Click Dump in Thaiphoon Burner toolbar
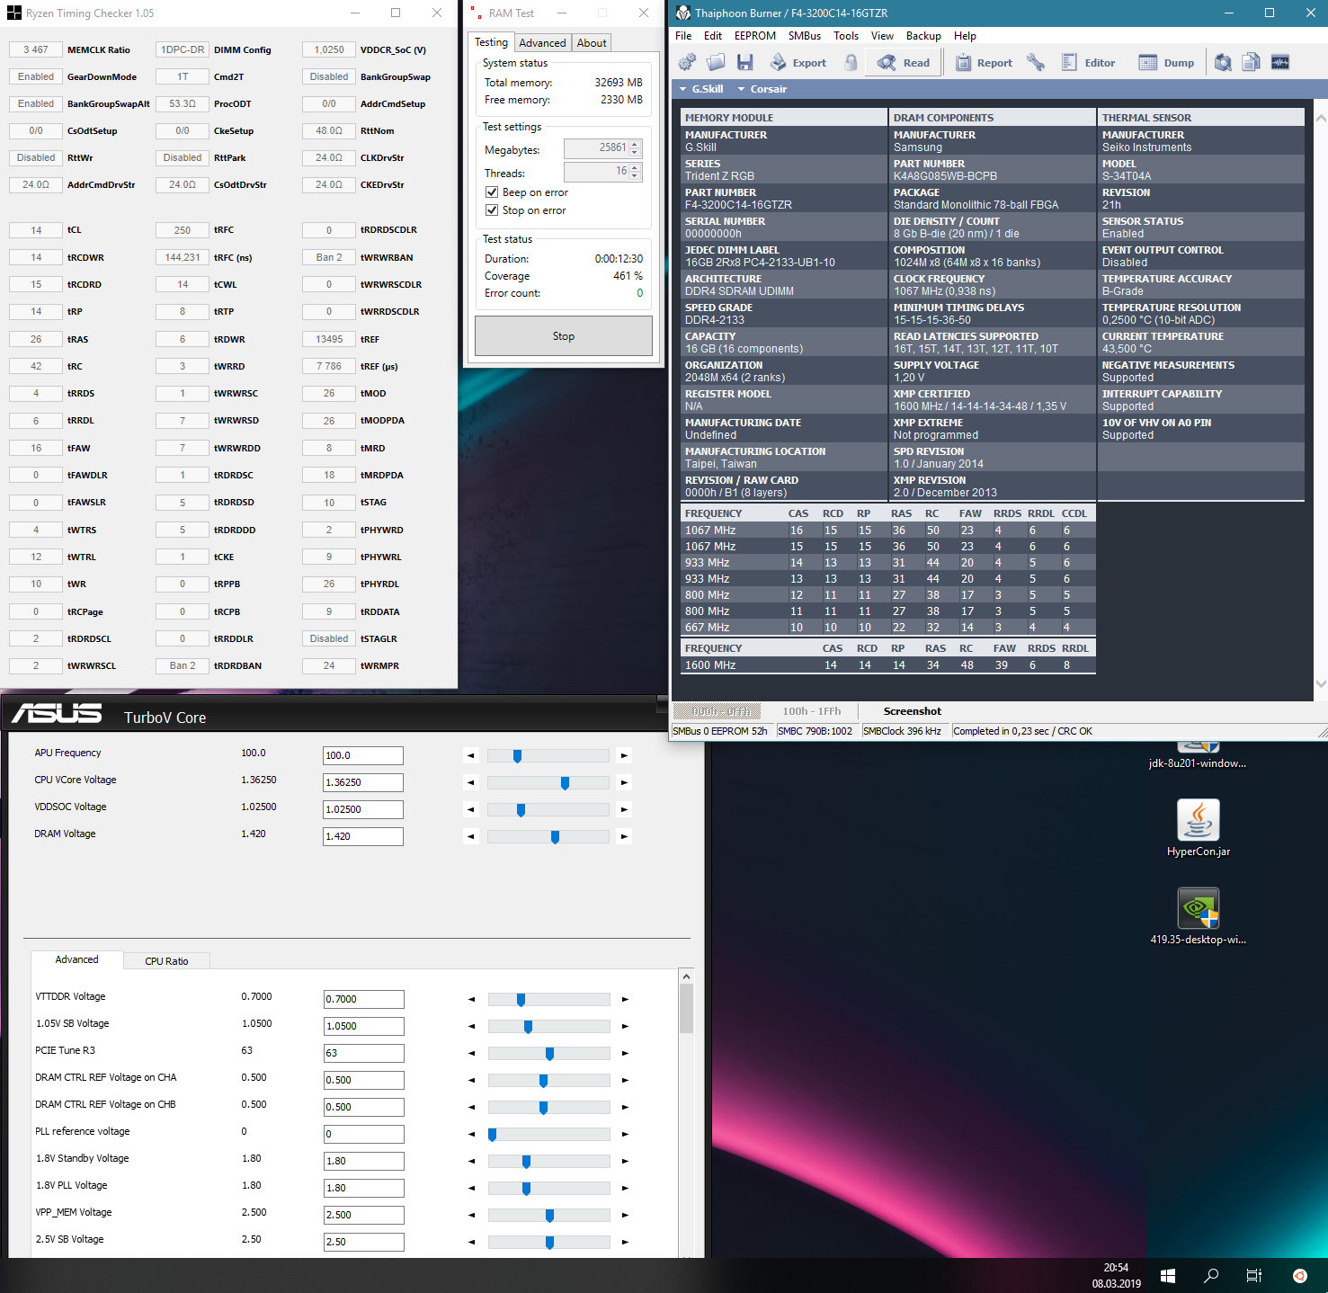This screenshot has width=1328, height=1293. point(1166,62)
